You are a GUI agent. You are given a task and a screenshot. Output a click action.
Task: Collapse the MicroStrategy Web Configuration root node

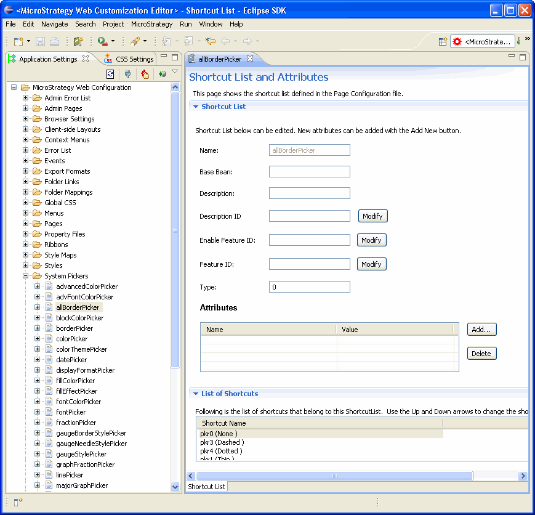14,87
